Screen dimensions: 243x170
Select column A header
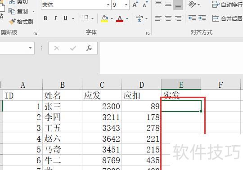tap(23, 85)
